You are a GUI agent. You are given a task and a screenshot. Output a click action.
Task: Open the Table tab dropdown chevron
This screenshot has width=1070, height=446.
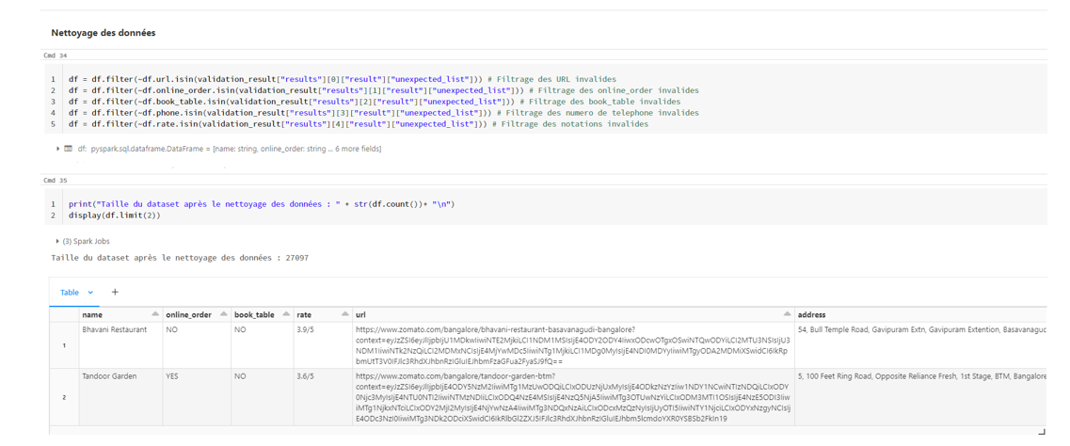click(90, 293)
